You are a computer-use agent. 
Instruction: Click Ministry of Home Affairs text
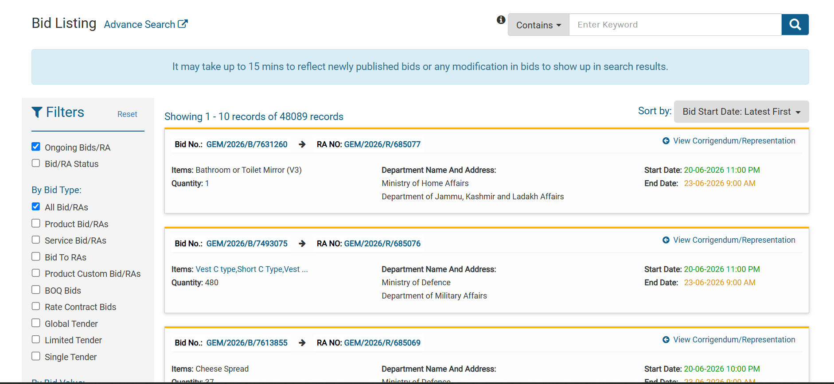tap(425, 183)
